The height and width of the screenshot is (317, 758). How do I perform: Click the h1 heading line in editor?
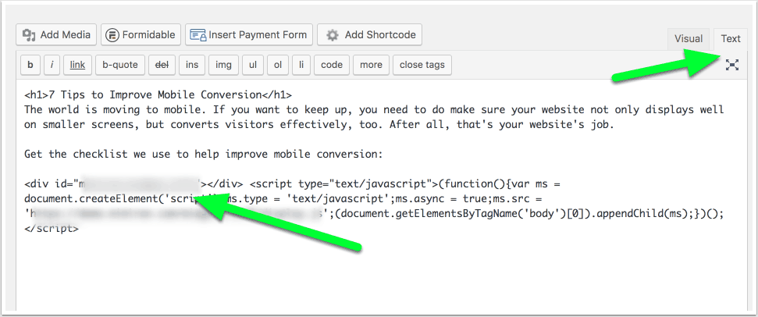point(158,94)
